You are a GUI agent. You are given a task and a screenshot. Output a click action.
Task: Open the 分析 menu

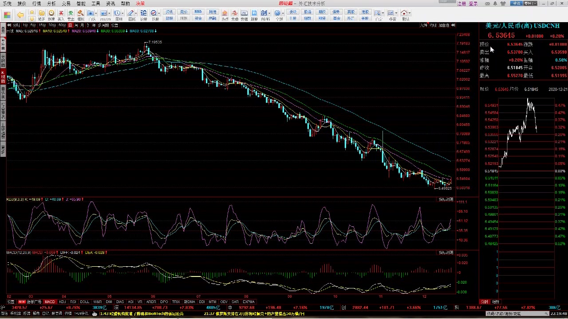pyautogui.click(x=51, y=4)
